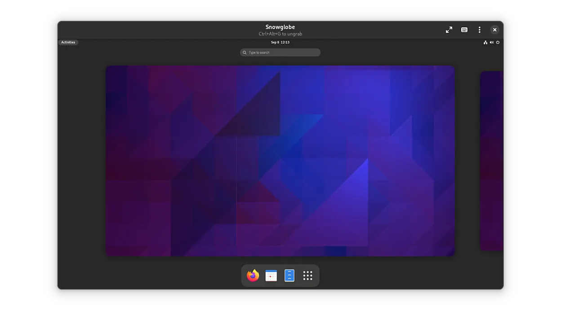Open the Calendar app in dock
This screenshot has height=315, width=561.
tap(271, 276)
